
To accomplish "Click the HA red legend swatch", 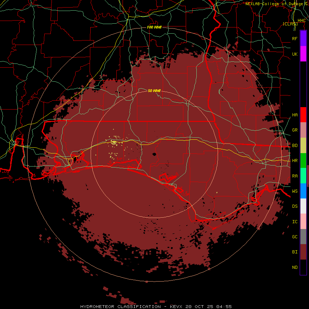I will coord(303,115).
